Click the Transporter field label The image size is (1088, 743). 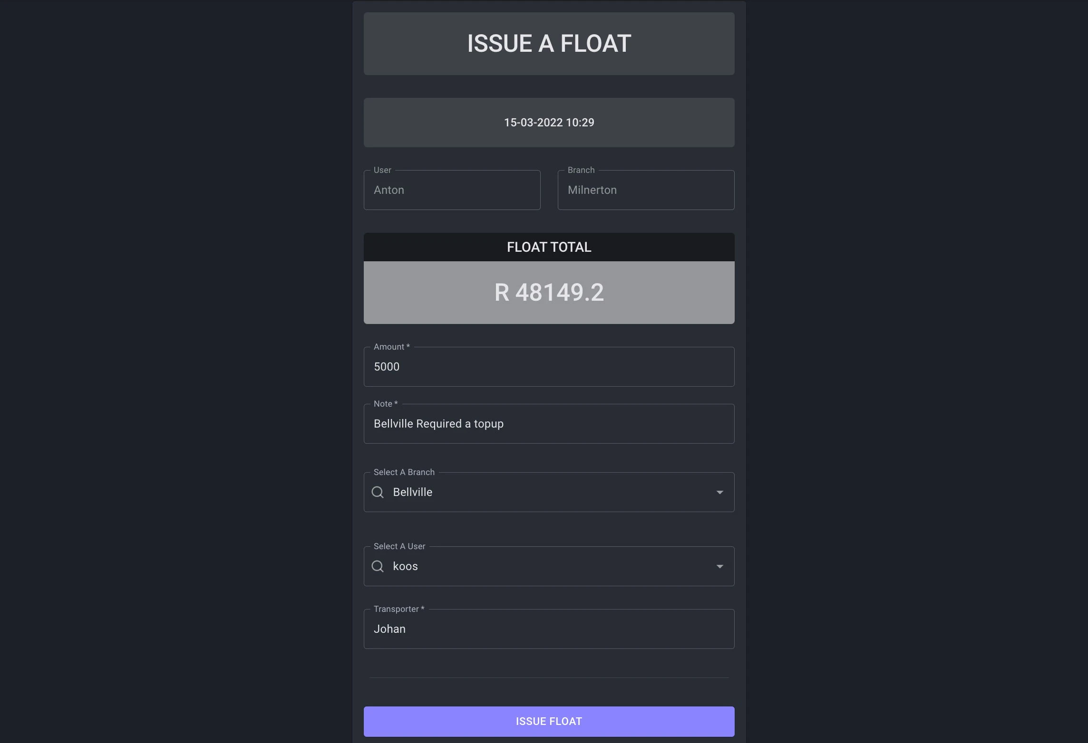point(398,609)
